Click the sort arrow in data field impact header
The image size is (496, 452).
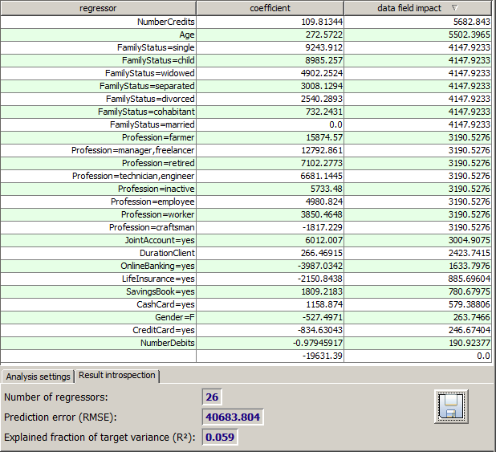click(455, 8)
